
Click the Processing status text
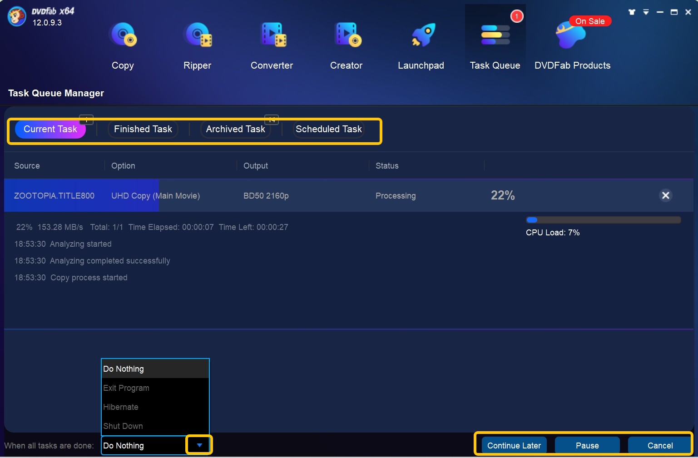[x=396, y=196]
